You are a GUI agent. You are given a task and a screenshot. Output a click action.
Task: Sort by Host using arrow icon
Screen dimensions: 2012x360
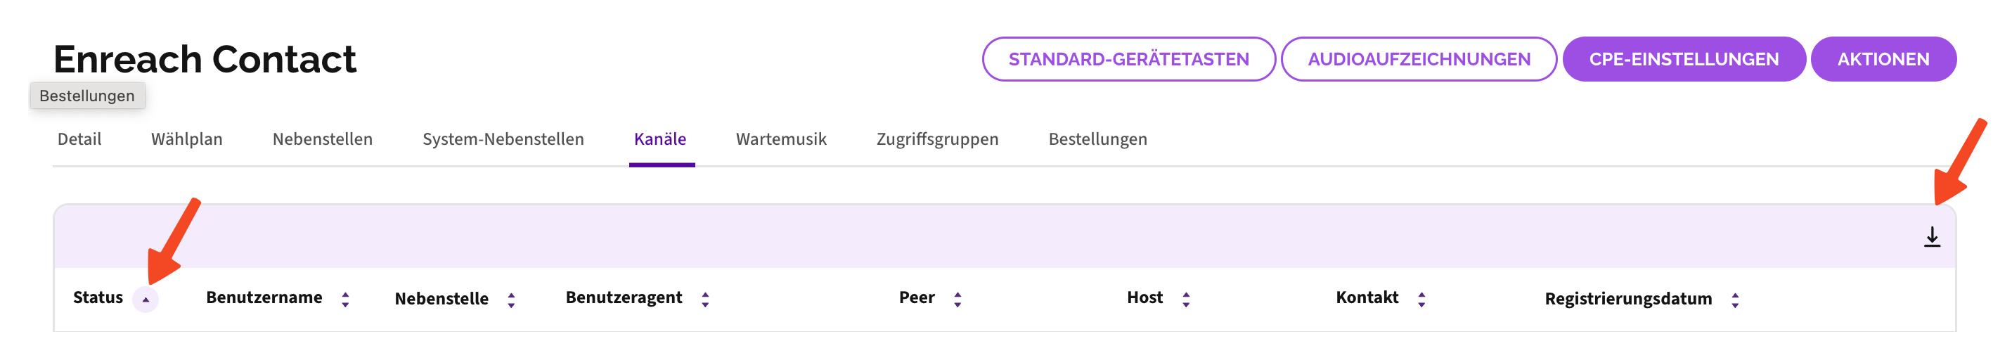1186,299
